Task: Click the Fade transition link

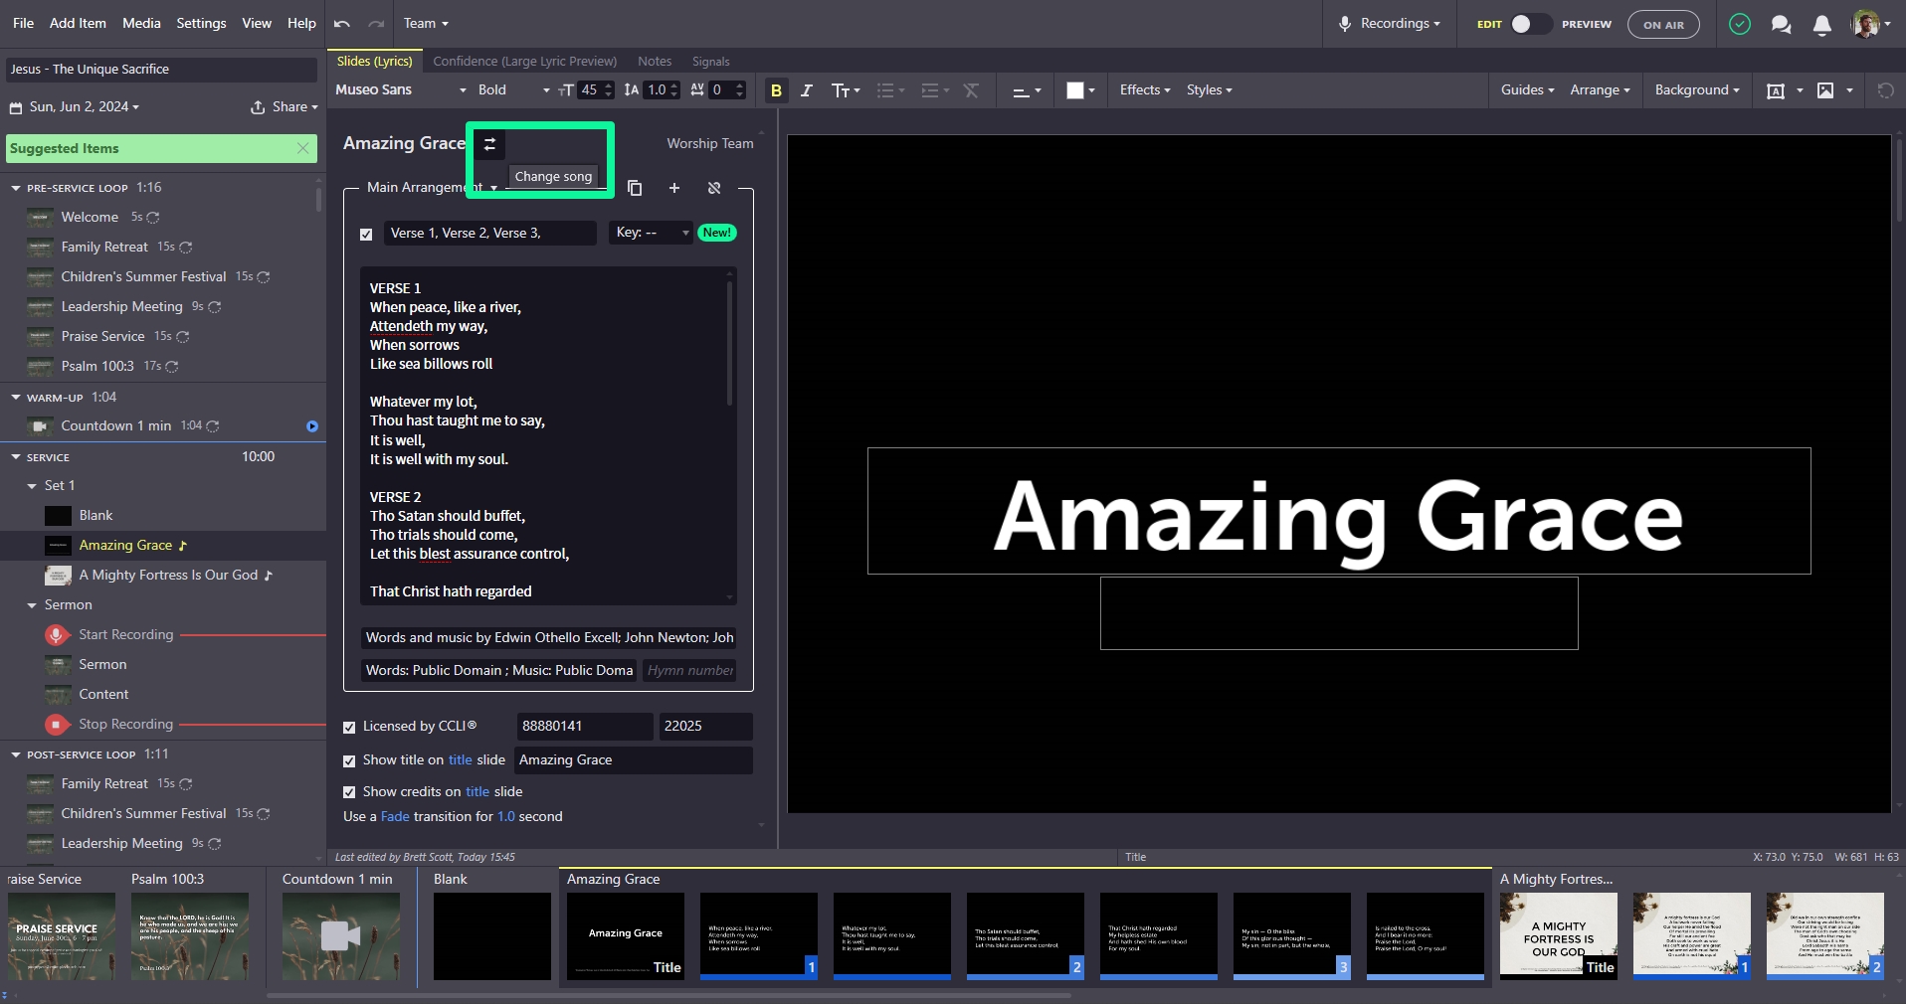Action: (x=395, y=816)
